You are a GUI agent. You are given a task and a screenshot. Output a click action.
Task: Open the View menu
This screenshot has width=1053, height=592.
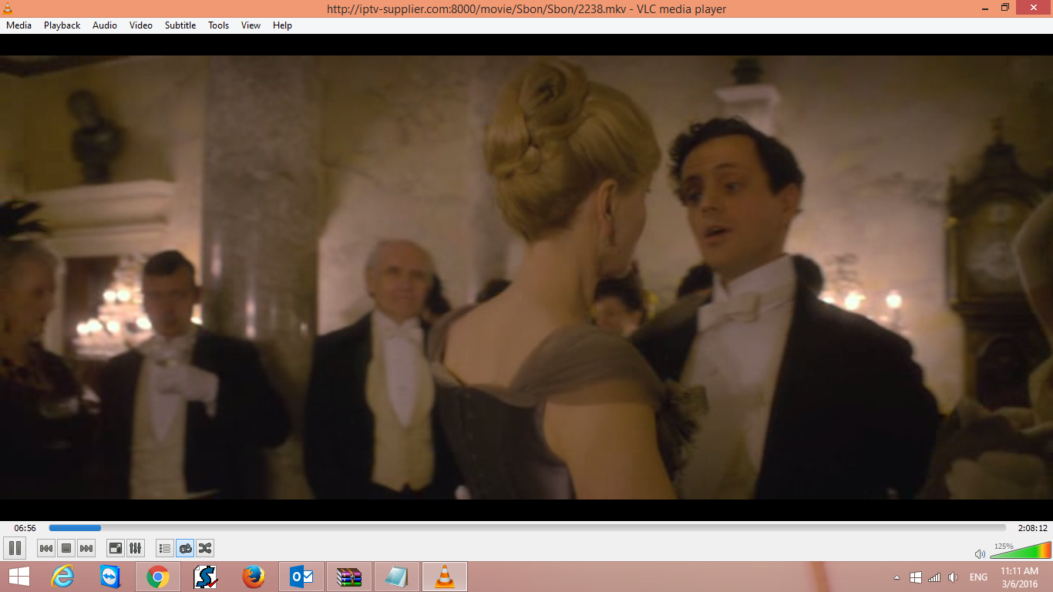pyautogui.click(x=251, y=25)
